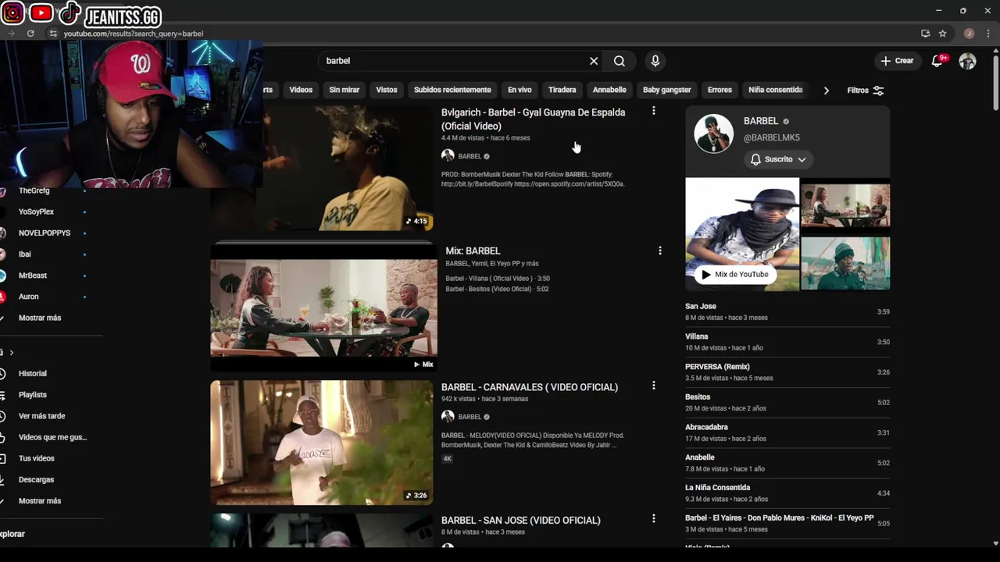Click the browser address bar URL
1000x562 pixels.
tap(134, 34)
